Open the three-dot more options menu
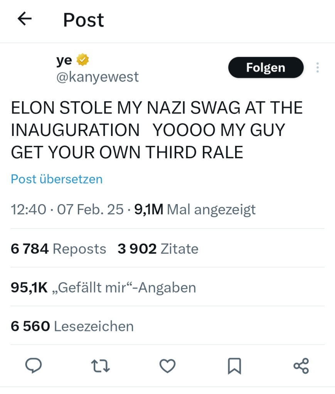Image resolution: width=335 pixels, height=394 pixels. (317, 68)
